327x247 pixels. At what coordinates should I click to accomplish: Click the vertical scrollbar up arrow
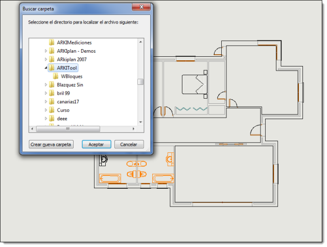[141, 42]
